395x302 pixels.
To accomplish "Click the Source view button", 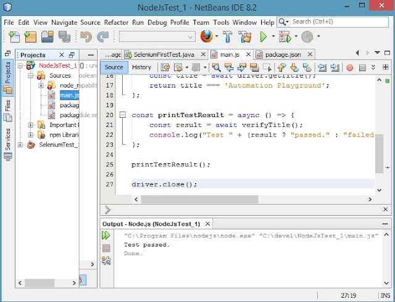I will pyautogui.click(x=114, y=67).
